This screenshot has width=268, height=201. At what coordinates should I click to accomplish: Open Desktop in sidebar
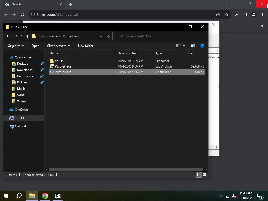click(x=23, y=64)
